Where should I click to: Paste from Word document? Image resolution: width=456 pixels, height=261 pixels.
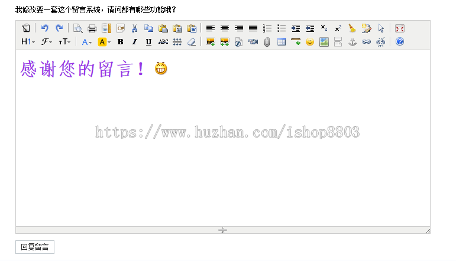click(x=192, y=28)
